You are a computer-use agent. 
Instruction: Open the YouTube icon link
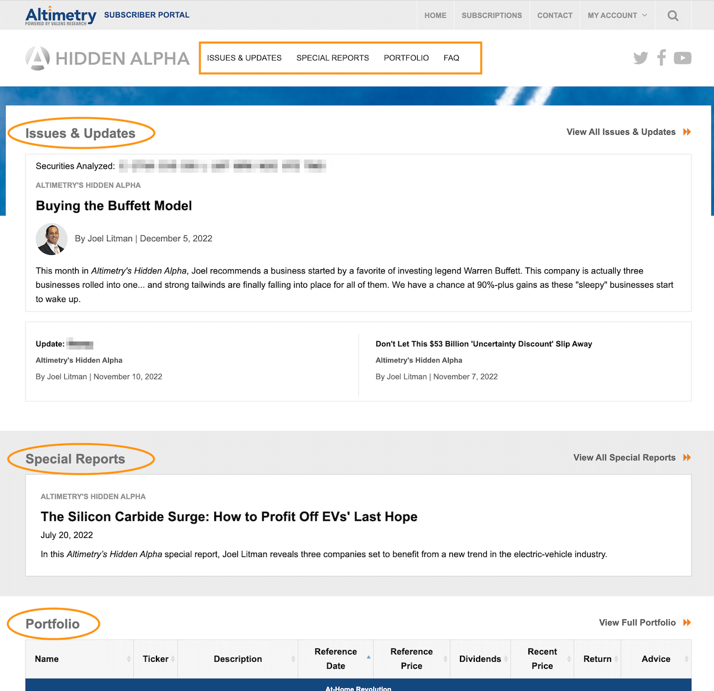(682, 58)
